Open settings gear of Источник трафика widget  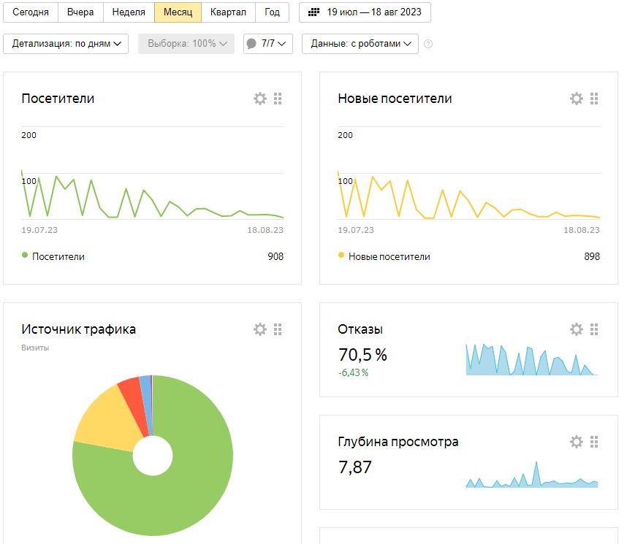point(260,329)
